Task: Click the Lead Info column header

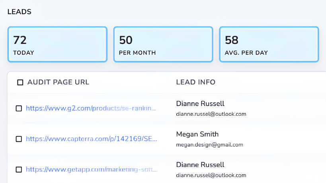Action: 195,82
